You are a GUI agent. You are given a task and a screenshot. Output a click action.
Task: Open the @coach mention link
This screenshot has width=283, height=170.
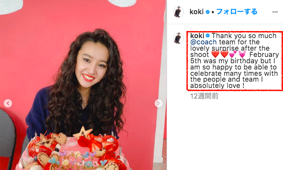[203, 42]
